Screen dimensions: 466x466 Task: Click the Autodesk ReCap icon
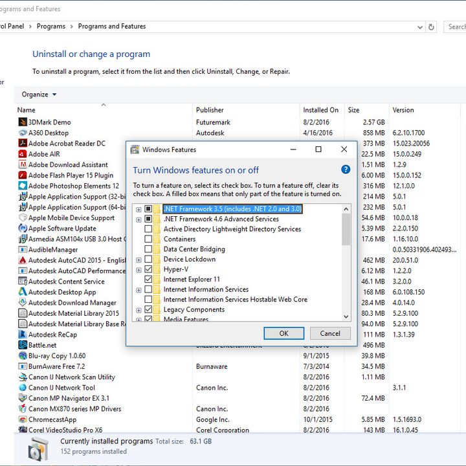[x=23, y=335]
